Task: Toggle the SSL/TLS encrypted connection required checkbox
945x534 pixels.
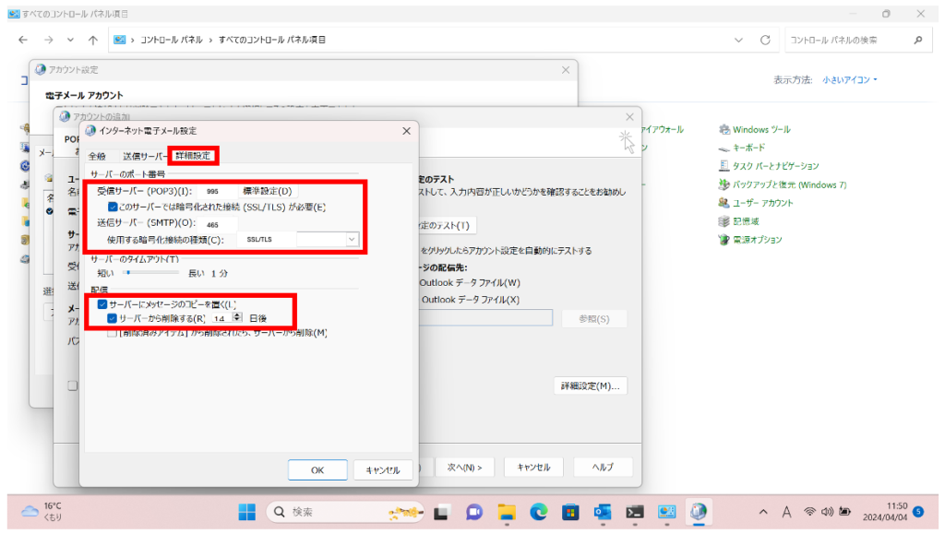Action: pyautogui.click(x=114, y=208)
